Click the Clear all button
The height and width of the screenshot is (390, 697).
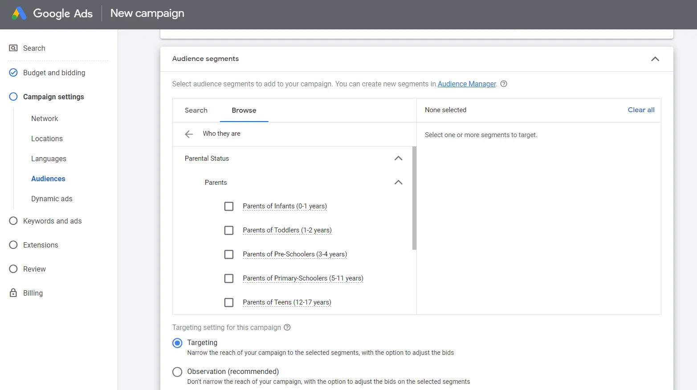point(641,110)
